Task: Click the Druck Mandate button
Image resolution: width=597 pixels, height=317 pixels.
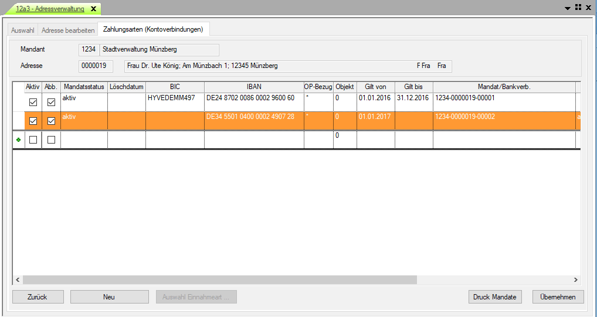Action: (x=495, y=297)
